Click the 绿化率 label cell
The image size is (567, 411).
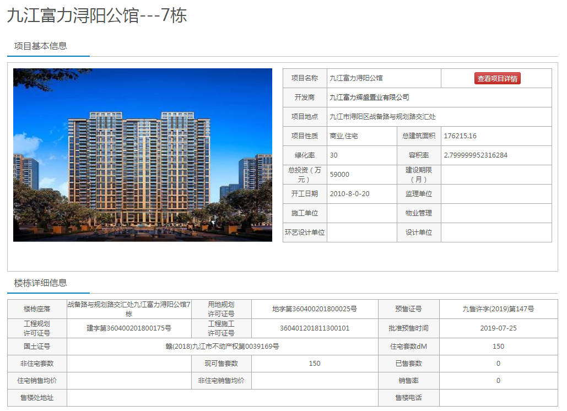point(305,155)
